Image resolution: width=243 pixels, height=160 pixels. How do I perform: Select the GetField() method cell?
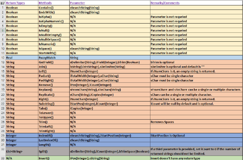click(53, 62)
